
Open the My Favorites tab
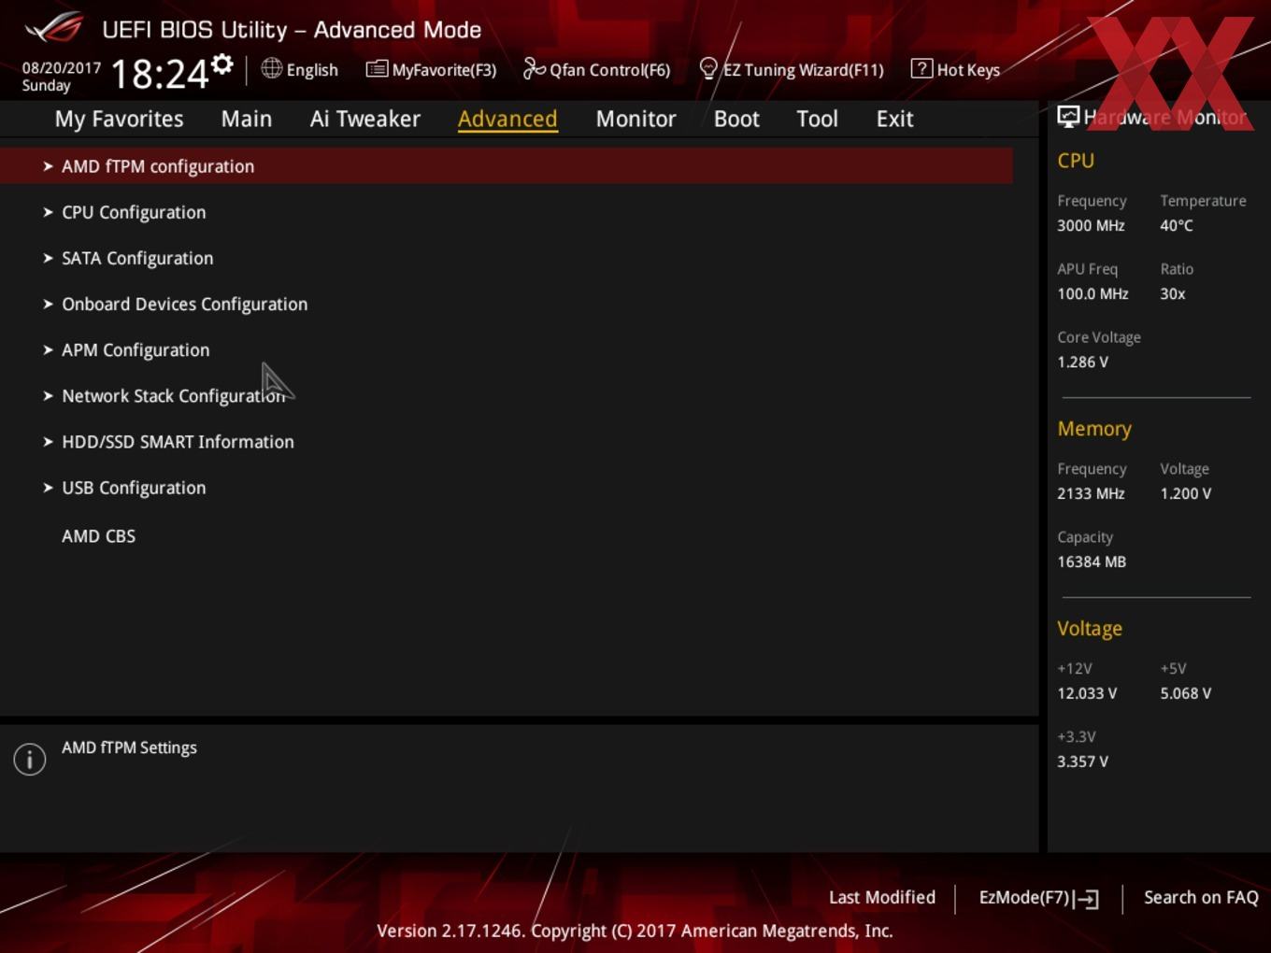119,120
